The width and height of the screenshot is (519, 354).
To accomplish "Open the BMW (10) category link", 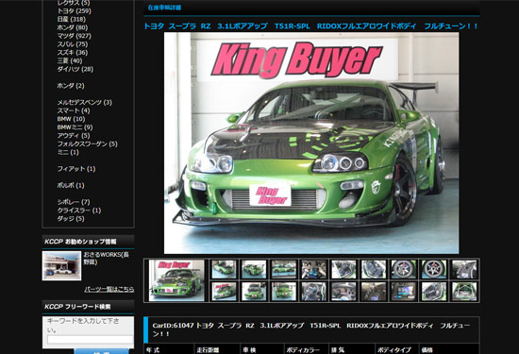I will [x=71, y=119].
